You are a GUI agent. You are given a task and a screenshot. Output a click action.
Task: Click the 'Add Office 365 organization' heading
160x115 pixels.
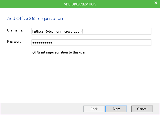pos(35,19)
